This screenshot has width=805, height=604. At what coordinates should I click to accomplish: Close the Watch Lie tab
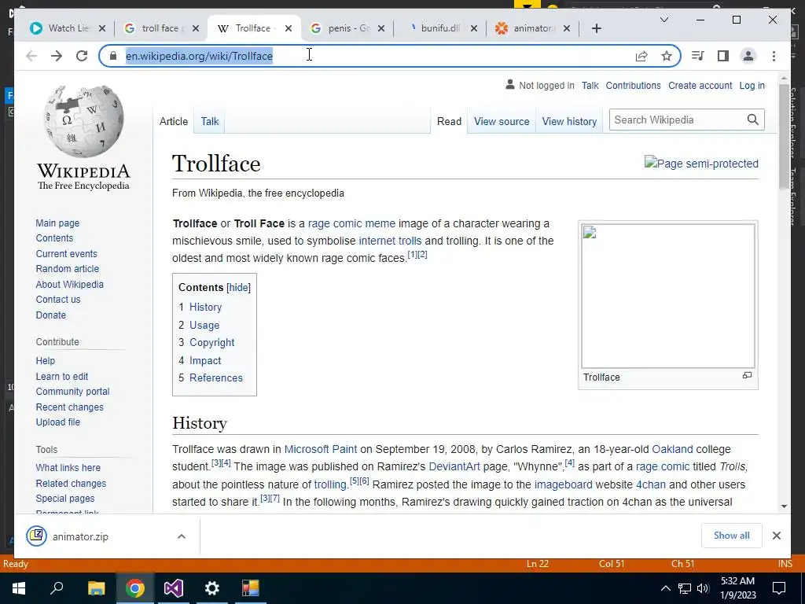point(101,28)
